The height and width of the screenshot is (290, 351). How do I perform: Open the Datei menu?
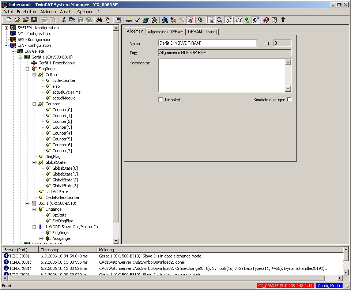(8, 12)
